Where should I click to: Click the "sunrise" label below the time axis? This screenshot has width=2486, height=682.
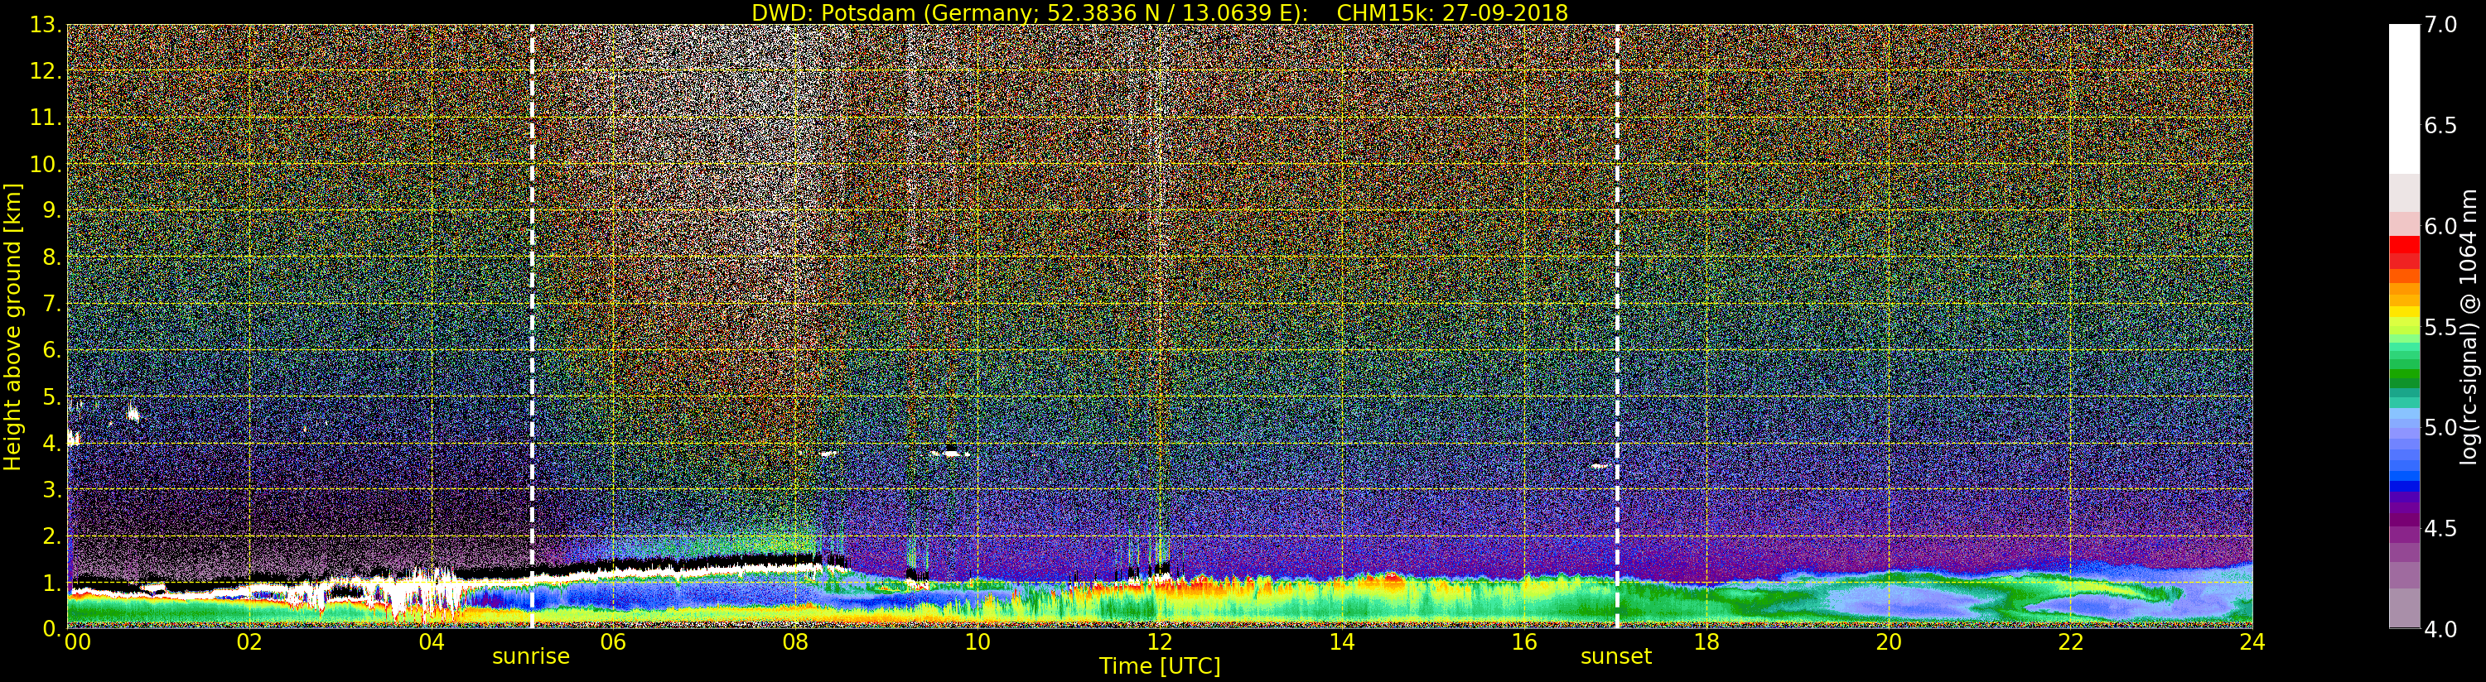coord(531,657)
